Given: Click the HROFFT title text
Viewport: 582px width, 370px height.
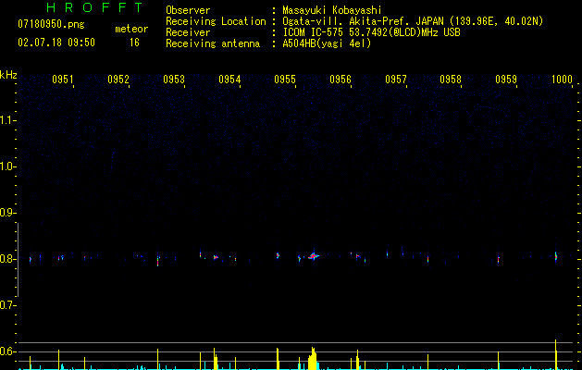Looking at the screenshot, I should [x=94, y=7].
